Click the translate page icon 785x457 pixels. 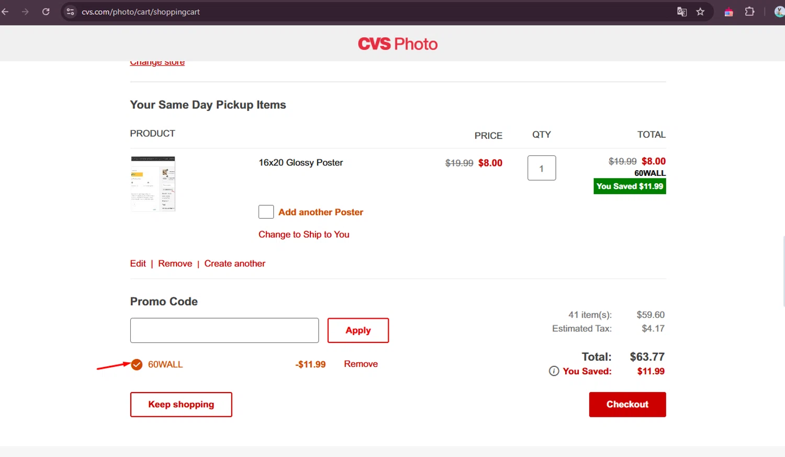[x=681, y=12]
